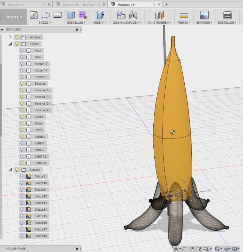Open the Display Settings monitor icon
Viewport: 243px width, 252px height.
click(x=217, y=249)
